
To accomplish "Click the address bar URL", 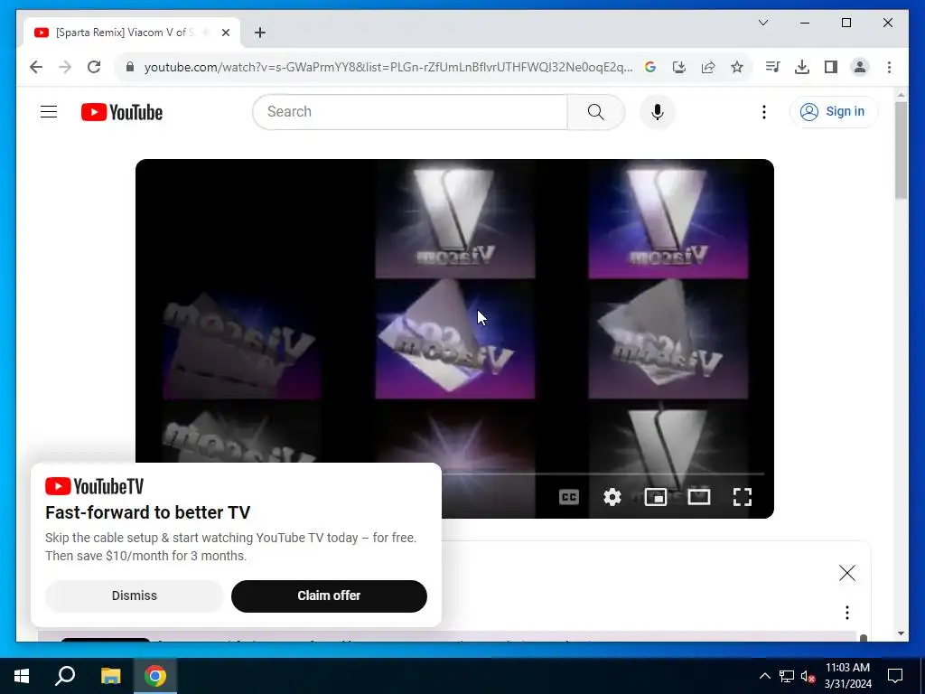I will 388,67.
